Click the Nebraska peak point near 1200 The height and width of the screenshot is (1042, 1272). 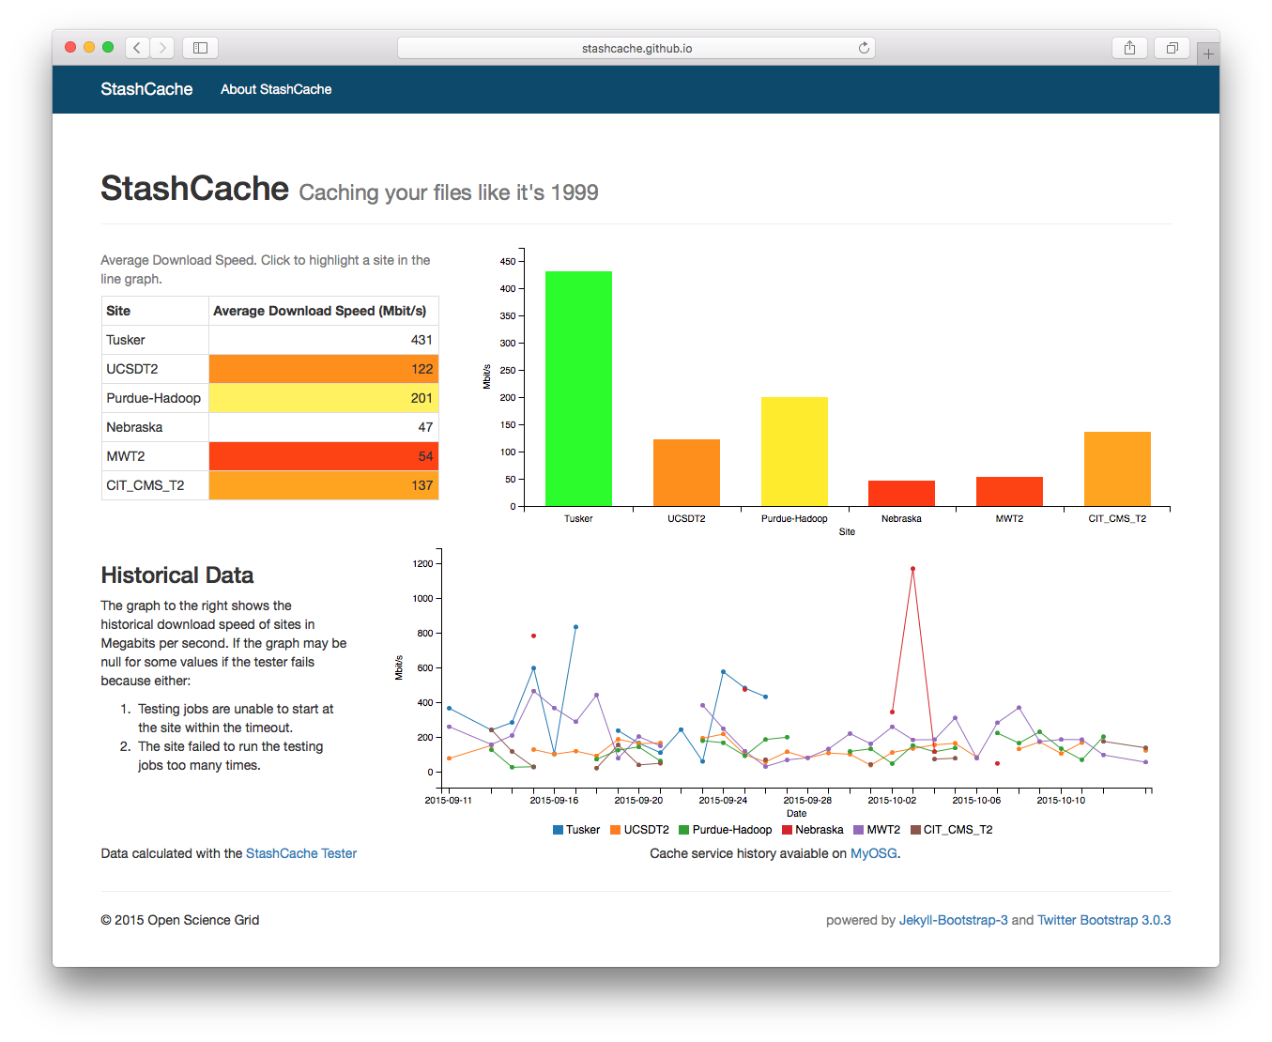click(912, 569)
